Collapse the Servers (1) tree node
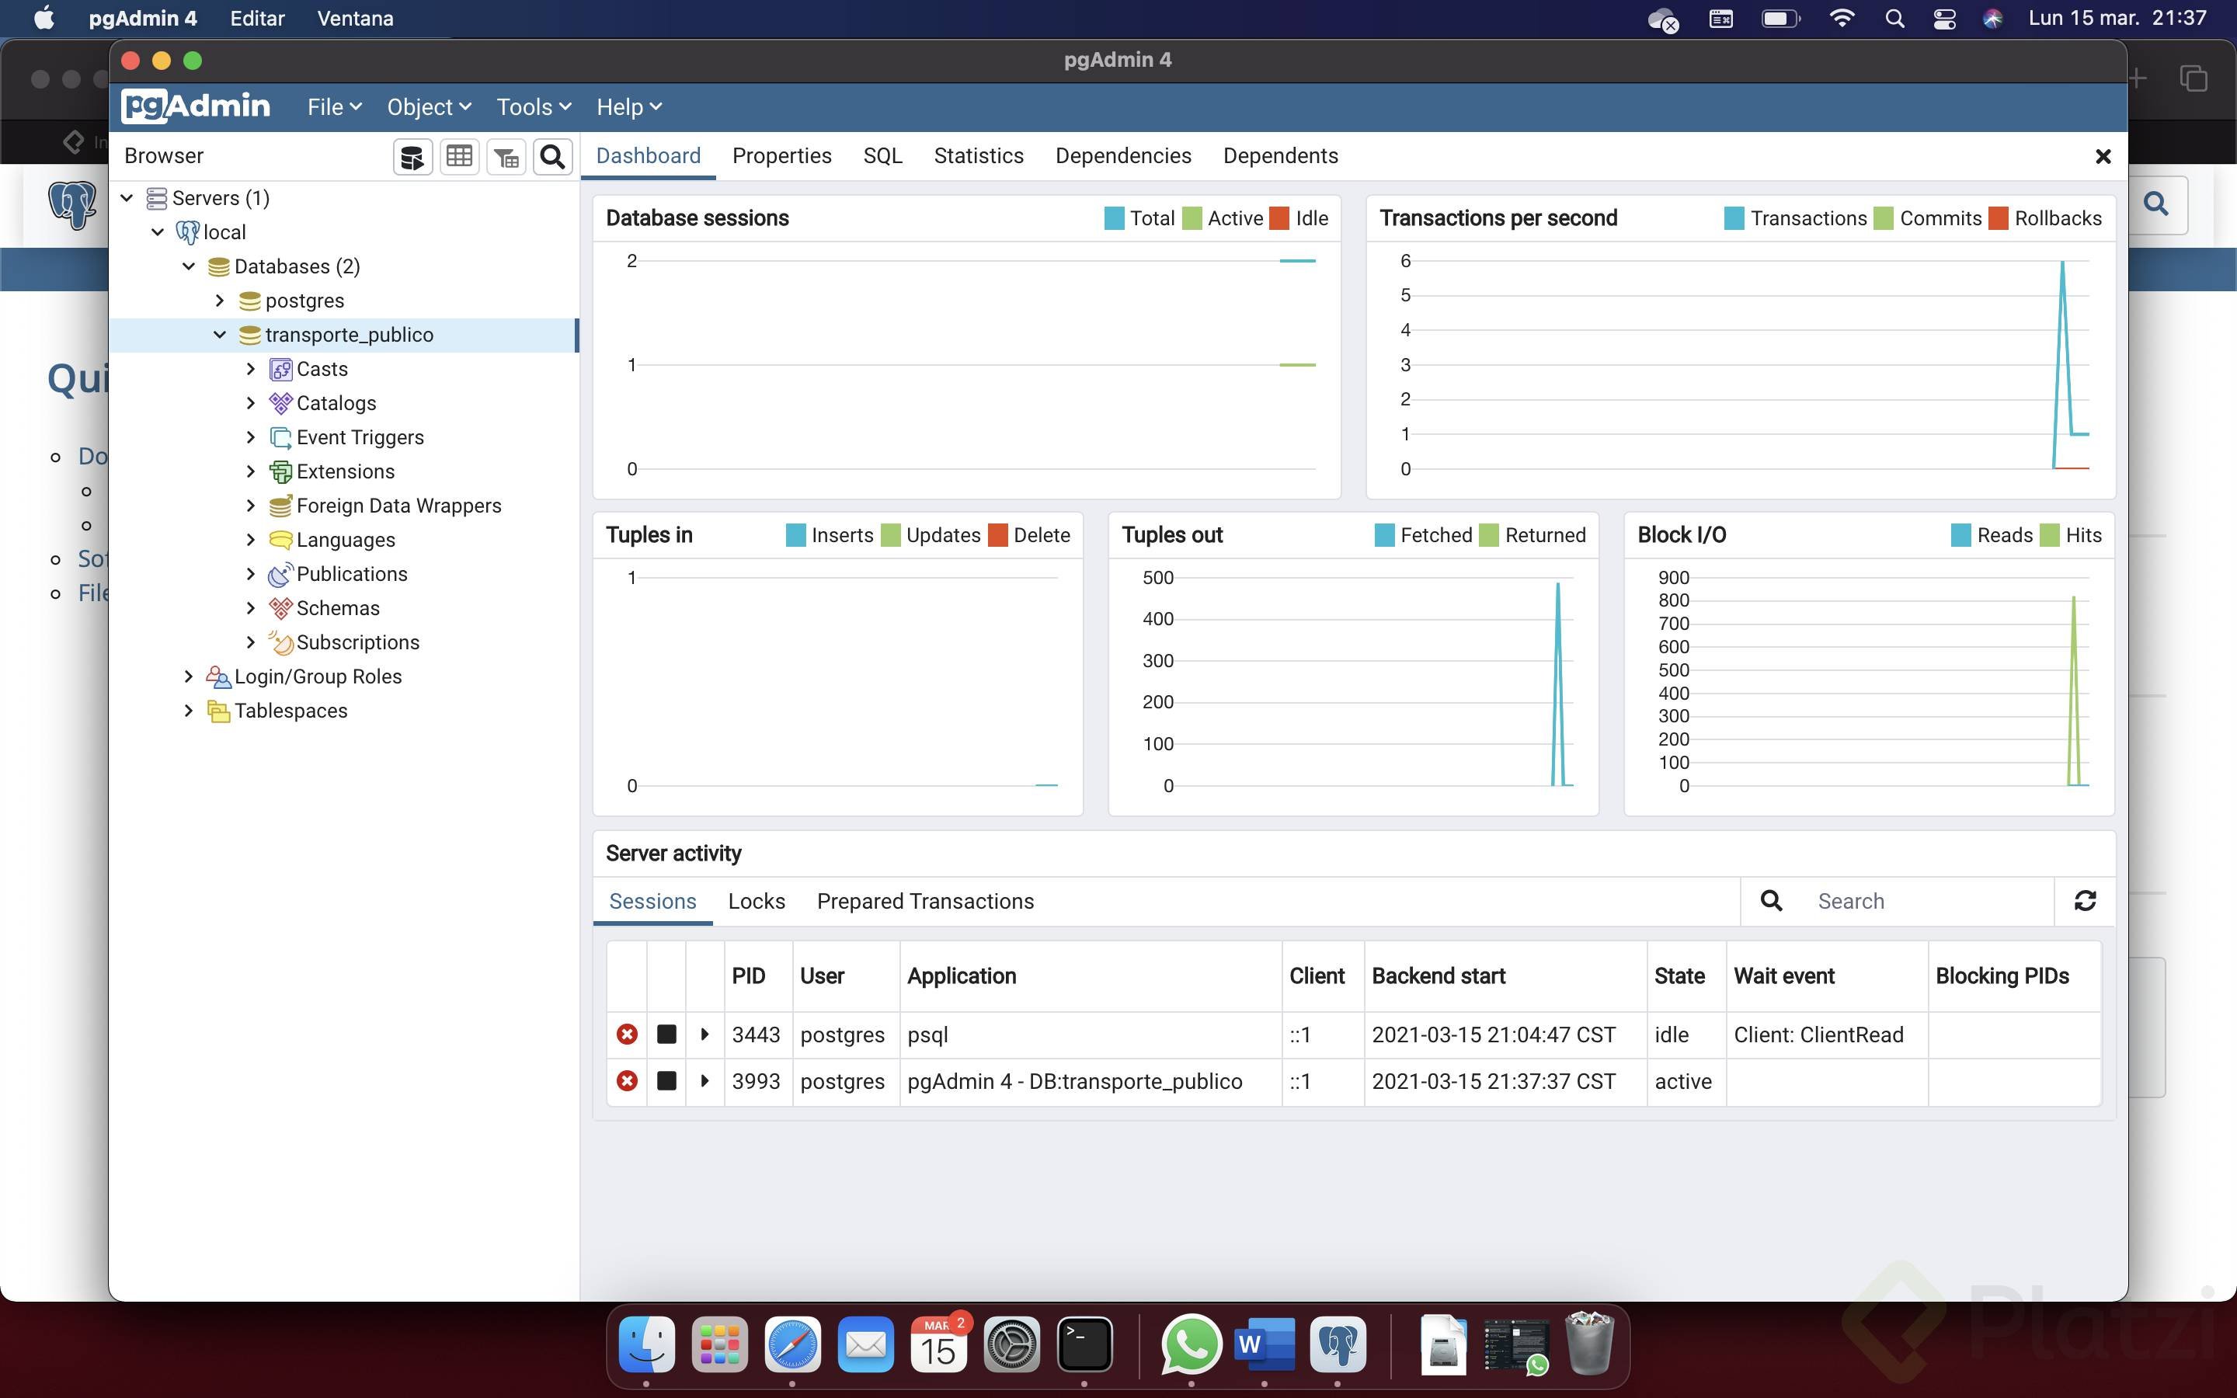 point(127,198)
